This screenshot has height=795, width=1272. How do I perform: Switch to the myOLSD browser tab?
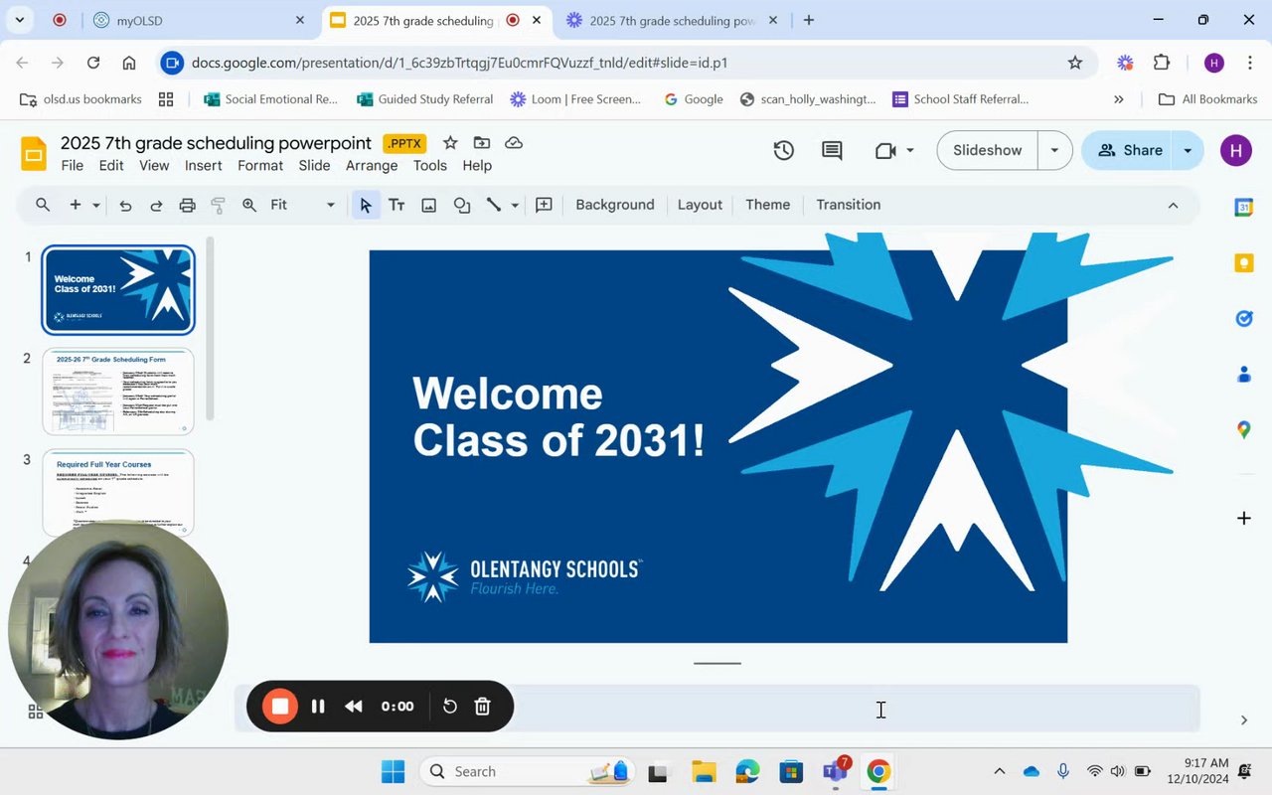coord(199,20)
